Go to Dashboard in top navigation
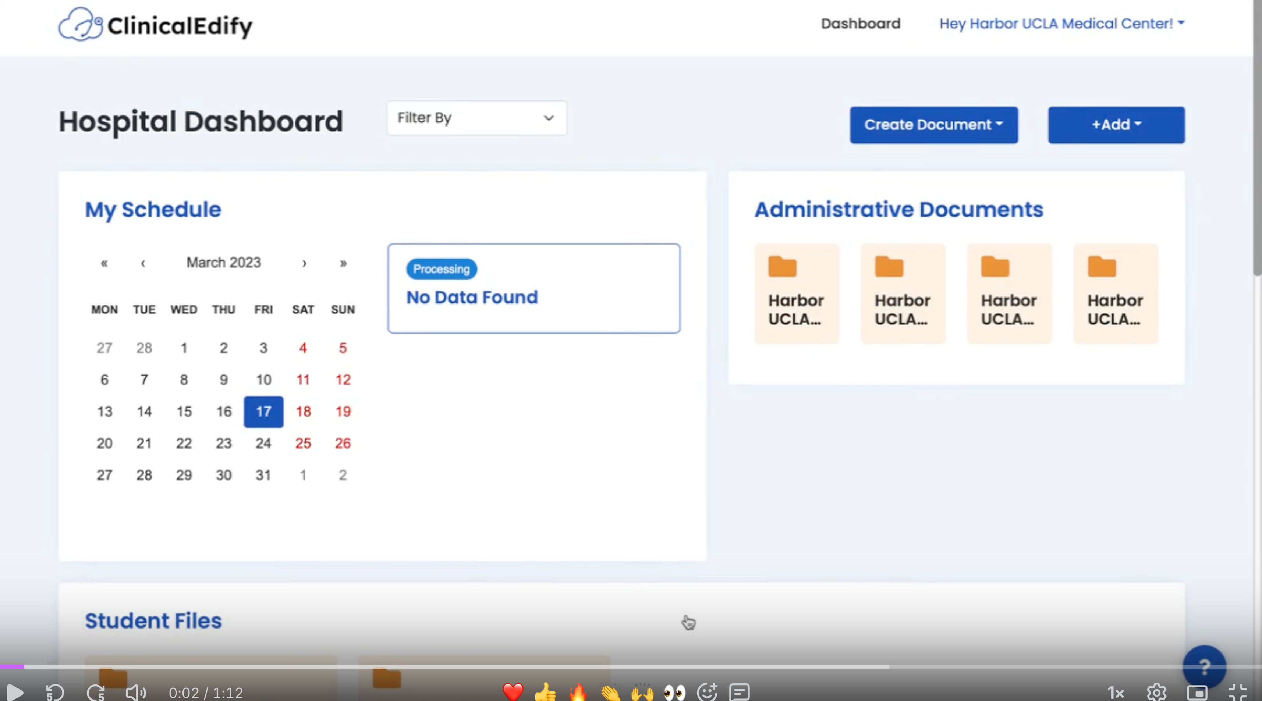 (x=861, y=24)
